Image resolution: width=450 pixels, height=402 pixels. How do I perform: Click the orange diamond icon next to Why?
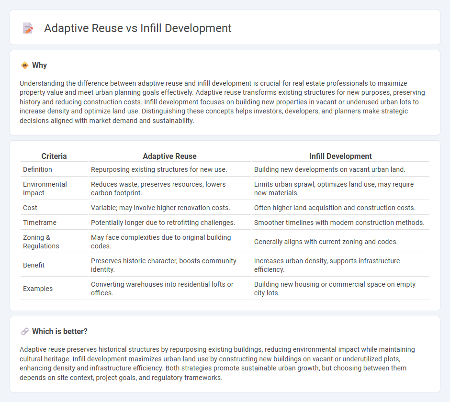click(25, 66)
